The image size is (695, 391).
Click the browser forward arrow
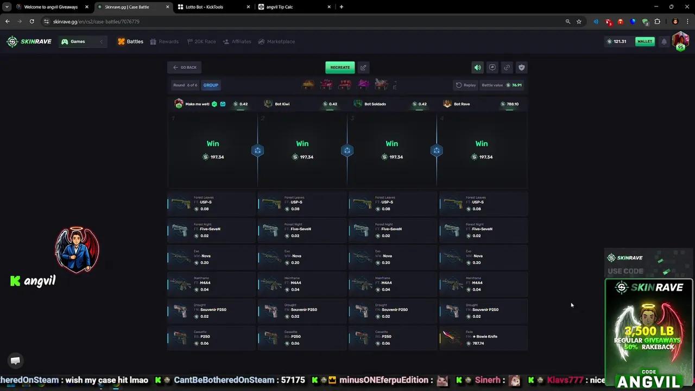pos(20,22)
